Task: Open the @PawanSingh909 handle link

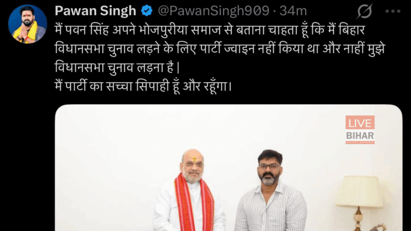Action: pyautogui.click(x=214, y=11)
